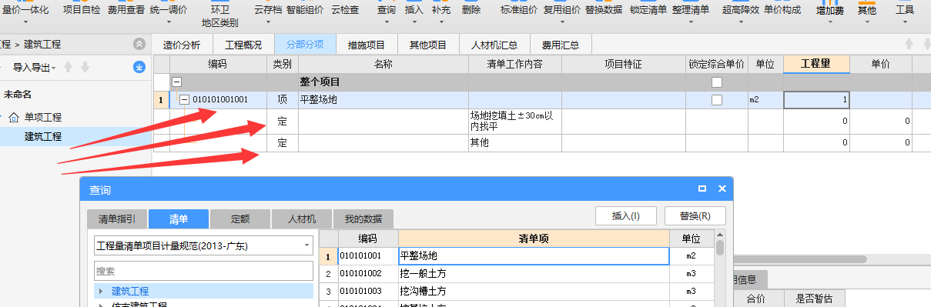Select the 人材机 tab in 查询 dialog

302,219
